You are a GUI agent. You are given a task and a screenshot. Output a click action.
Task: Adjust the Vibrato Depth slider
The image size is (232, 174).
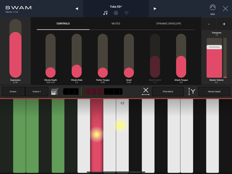(x=50, y=55)
